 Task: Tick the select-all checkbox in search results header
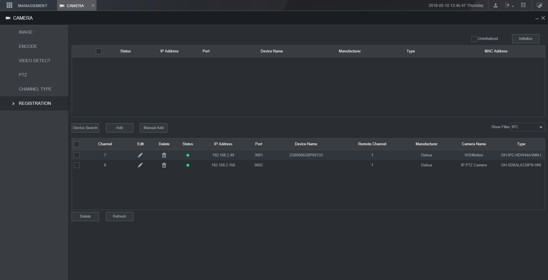[x=99, y=51]
